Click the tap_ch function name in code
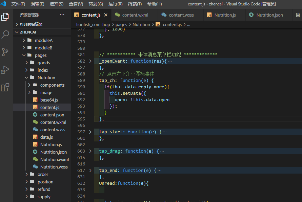302x202 pixels. [x=107, y=80]
